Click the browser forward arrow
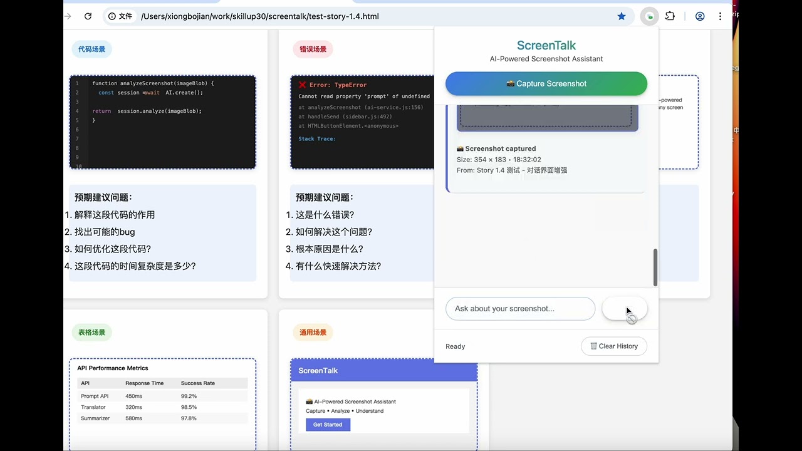 pos(68,16)
